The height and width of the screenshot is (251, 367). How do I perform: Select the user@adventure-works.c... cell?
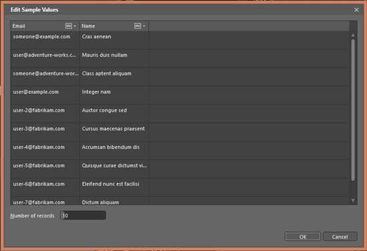pos(45,59)
